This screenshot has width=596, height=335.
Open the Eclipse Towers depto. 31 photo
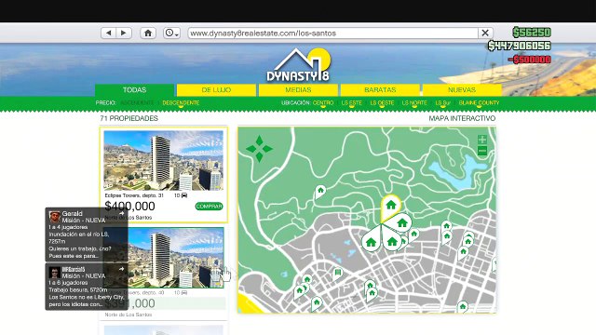164,160
